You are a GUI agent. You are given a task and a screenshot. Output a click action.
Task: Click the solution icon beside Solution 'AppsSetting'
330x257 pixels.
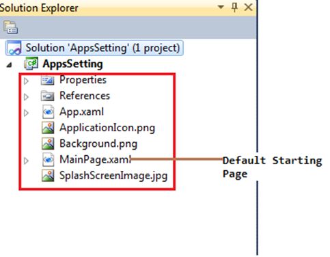14,48
